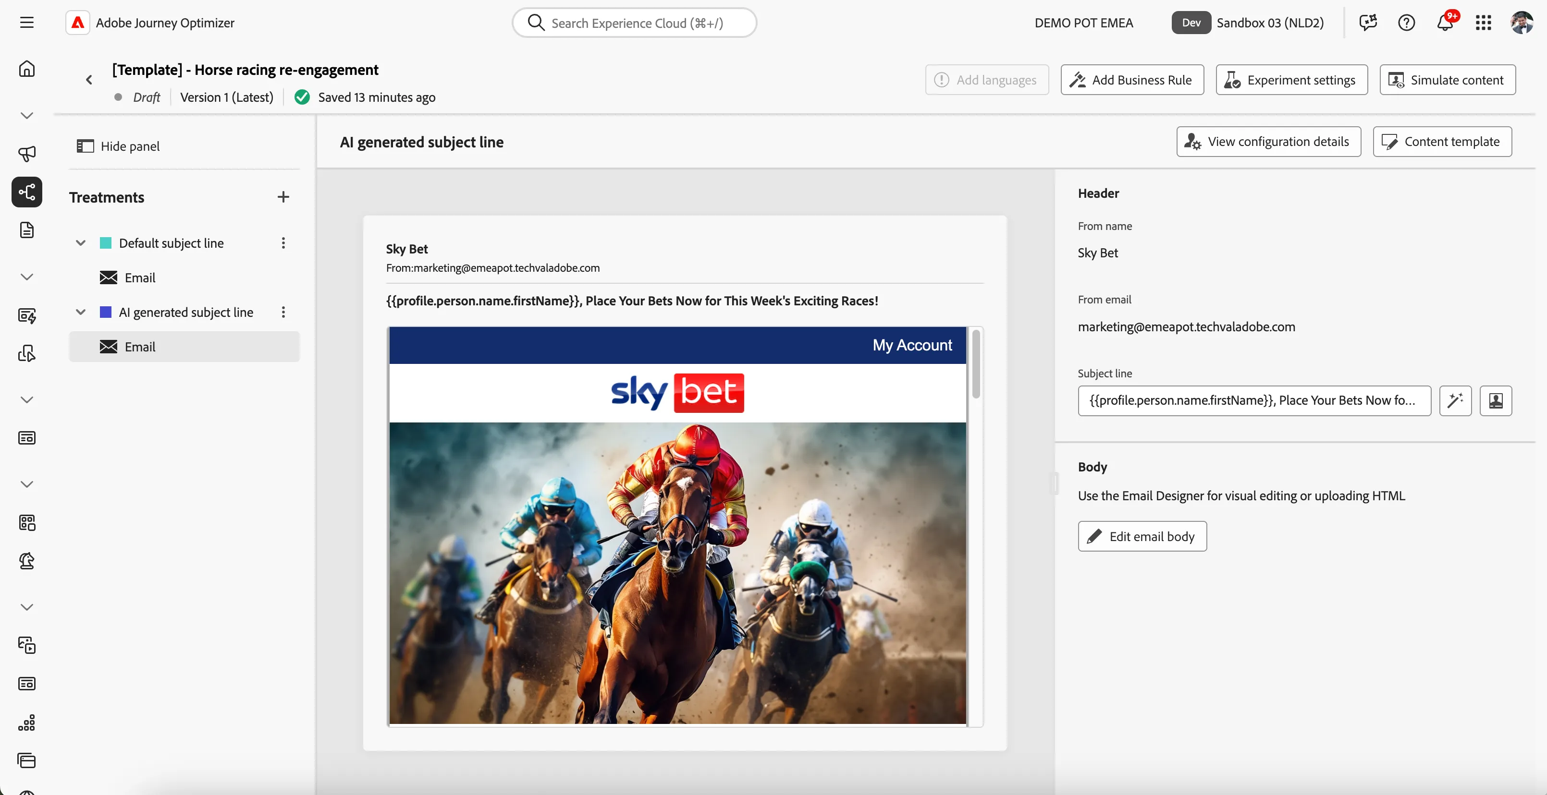Collapse AI generated subject line treatment
This screenshot has width=1547, height=795.
click(x=81, y=312)
